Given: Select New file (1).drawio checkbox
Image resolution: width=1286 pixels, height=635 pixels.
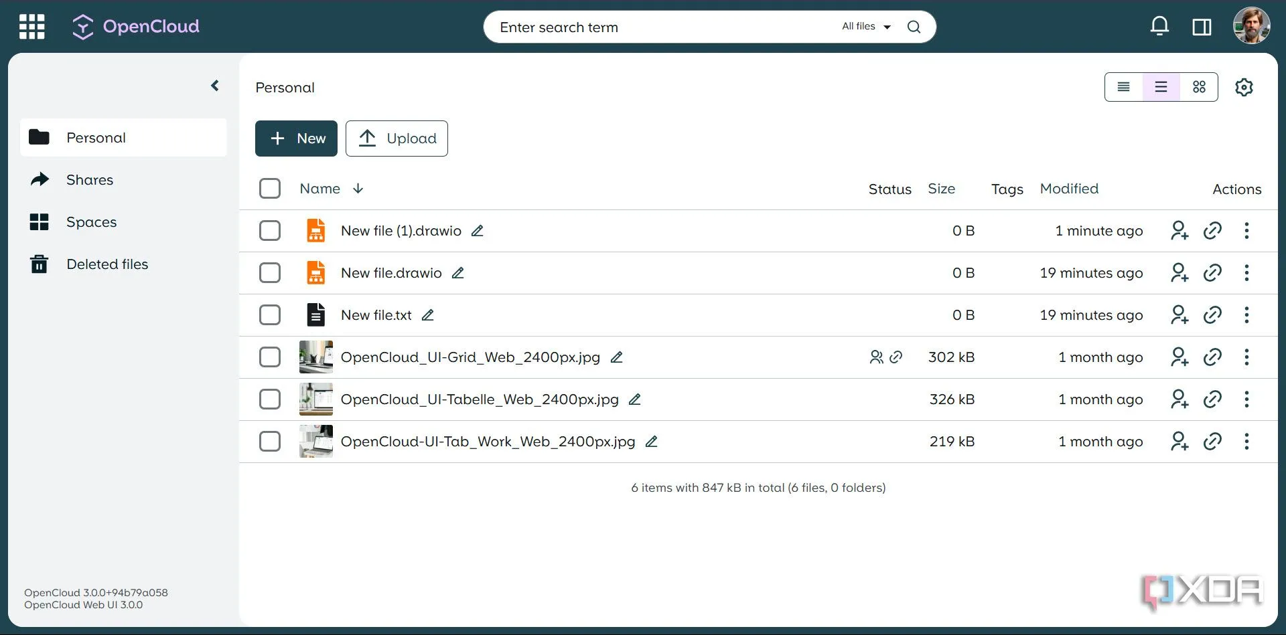Looking at the screenshot, I should pyautogui.click(x=270, y=231).
